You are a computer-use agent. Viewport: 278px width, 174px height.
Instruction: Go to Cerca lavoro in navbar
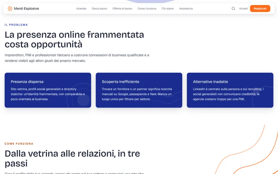[99, 8]
